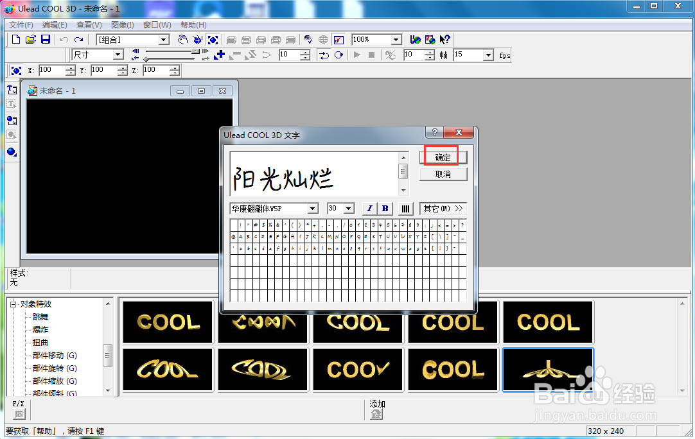695x439 pixels.
Task: Select Insert Text tool in left toolbar
Action: pyautogui.click(x=12, y=90)
